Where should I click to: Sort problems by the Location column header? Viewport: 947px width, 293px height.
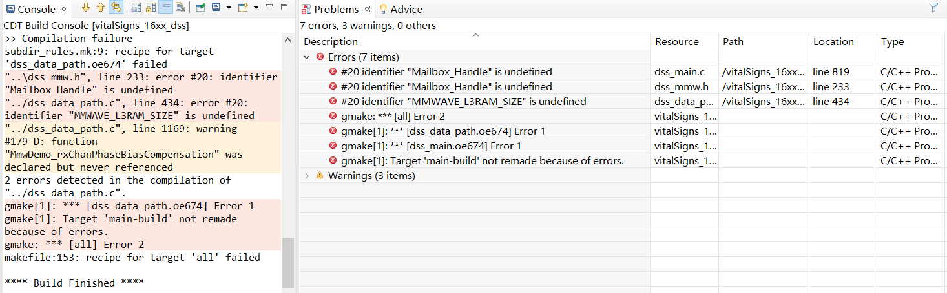833,41
